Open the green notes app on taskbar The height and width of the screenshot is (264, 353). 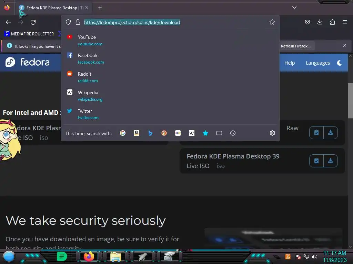click(62, 256)
